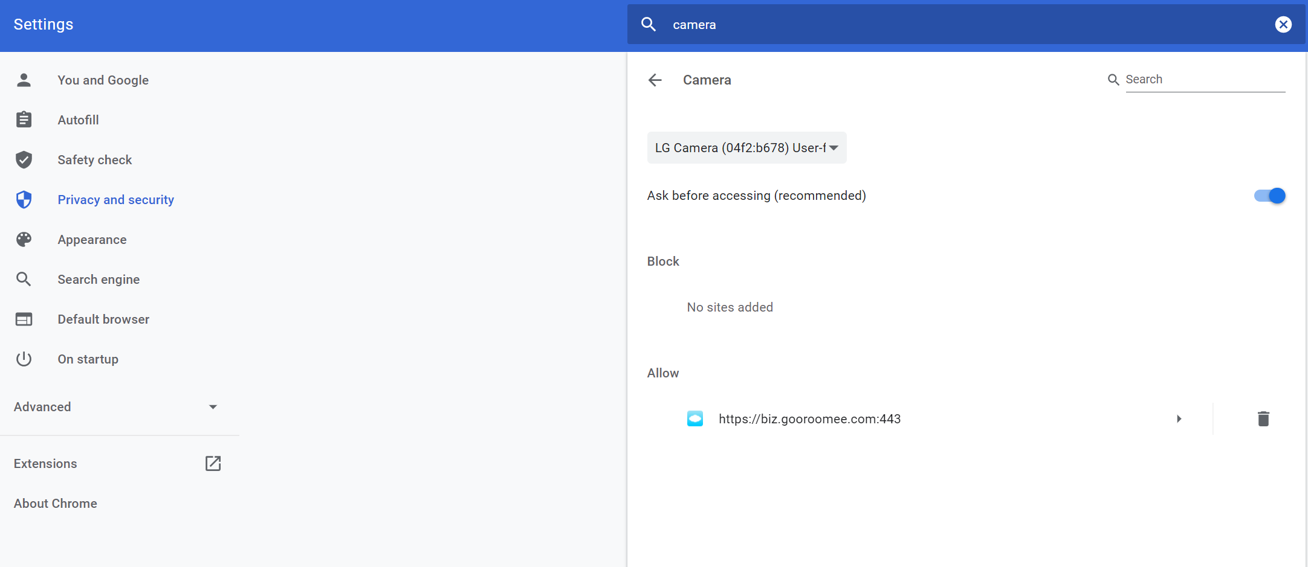Go to Autofill settings
Image resolution: width=1308 pixels, height=567 pixels.
point(78,120)
